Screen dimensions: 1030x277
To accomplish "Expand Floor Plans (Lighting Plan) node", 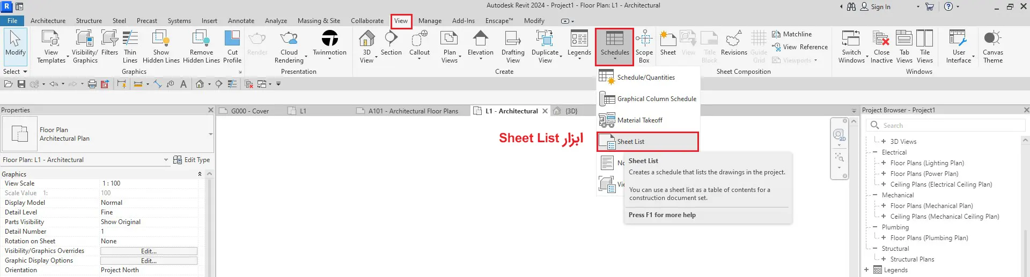I will (883, 163).
